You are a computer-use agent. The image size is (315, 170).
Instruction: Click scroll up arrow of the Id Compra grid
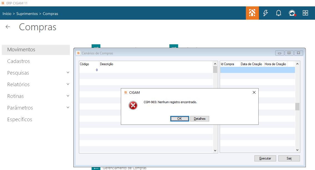(x=297, y=64)
